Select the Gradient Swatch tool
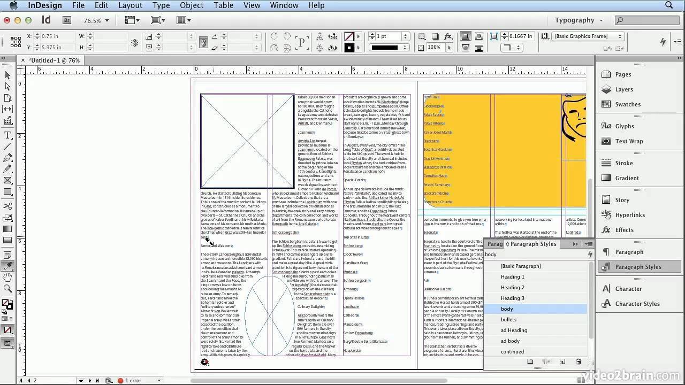 (x=7, y=229)
